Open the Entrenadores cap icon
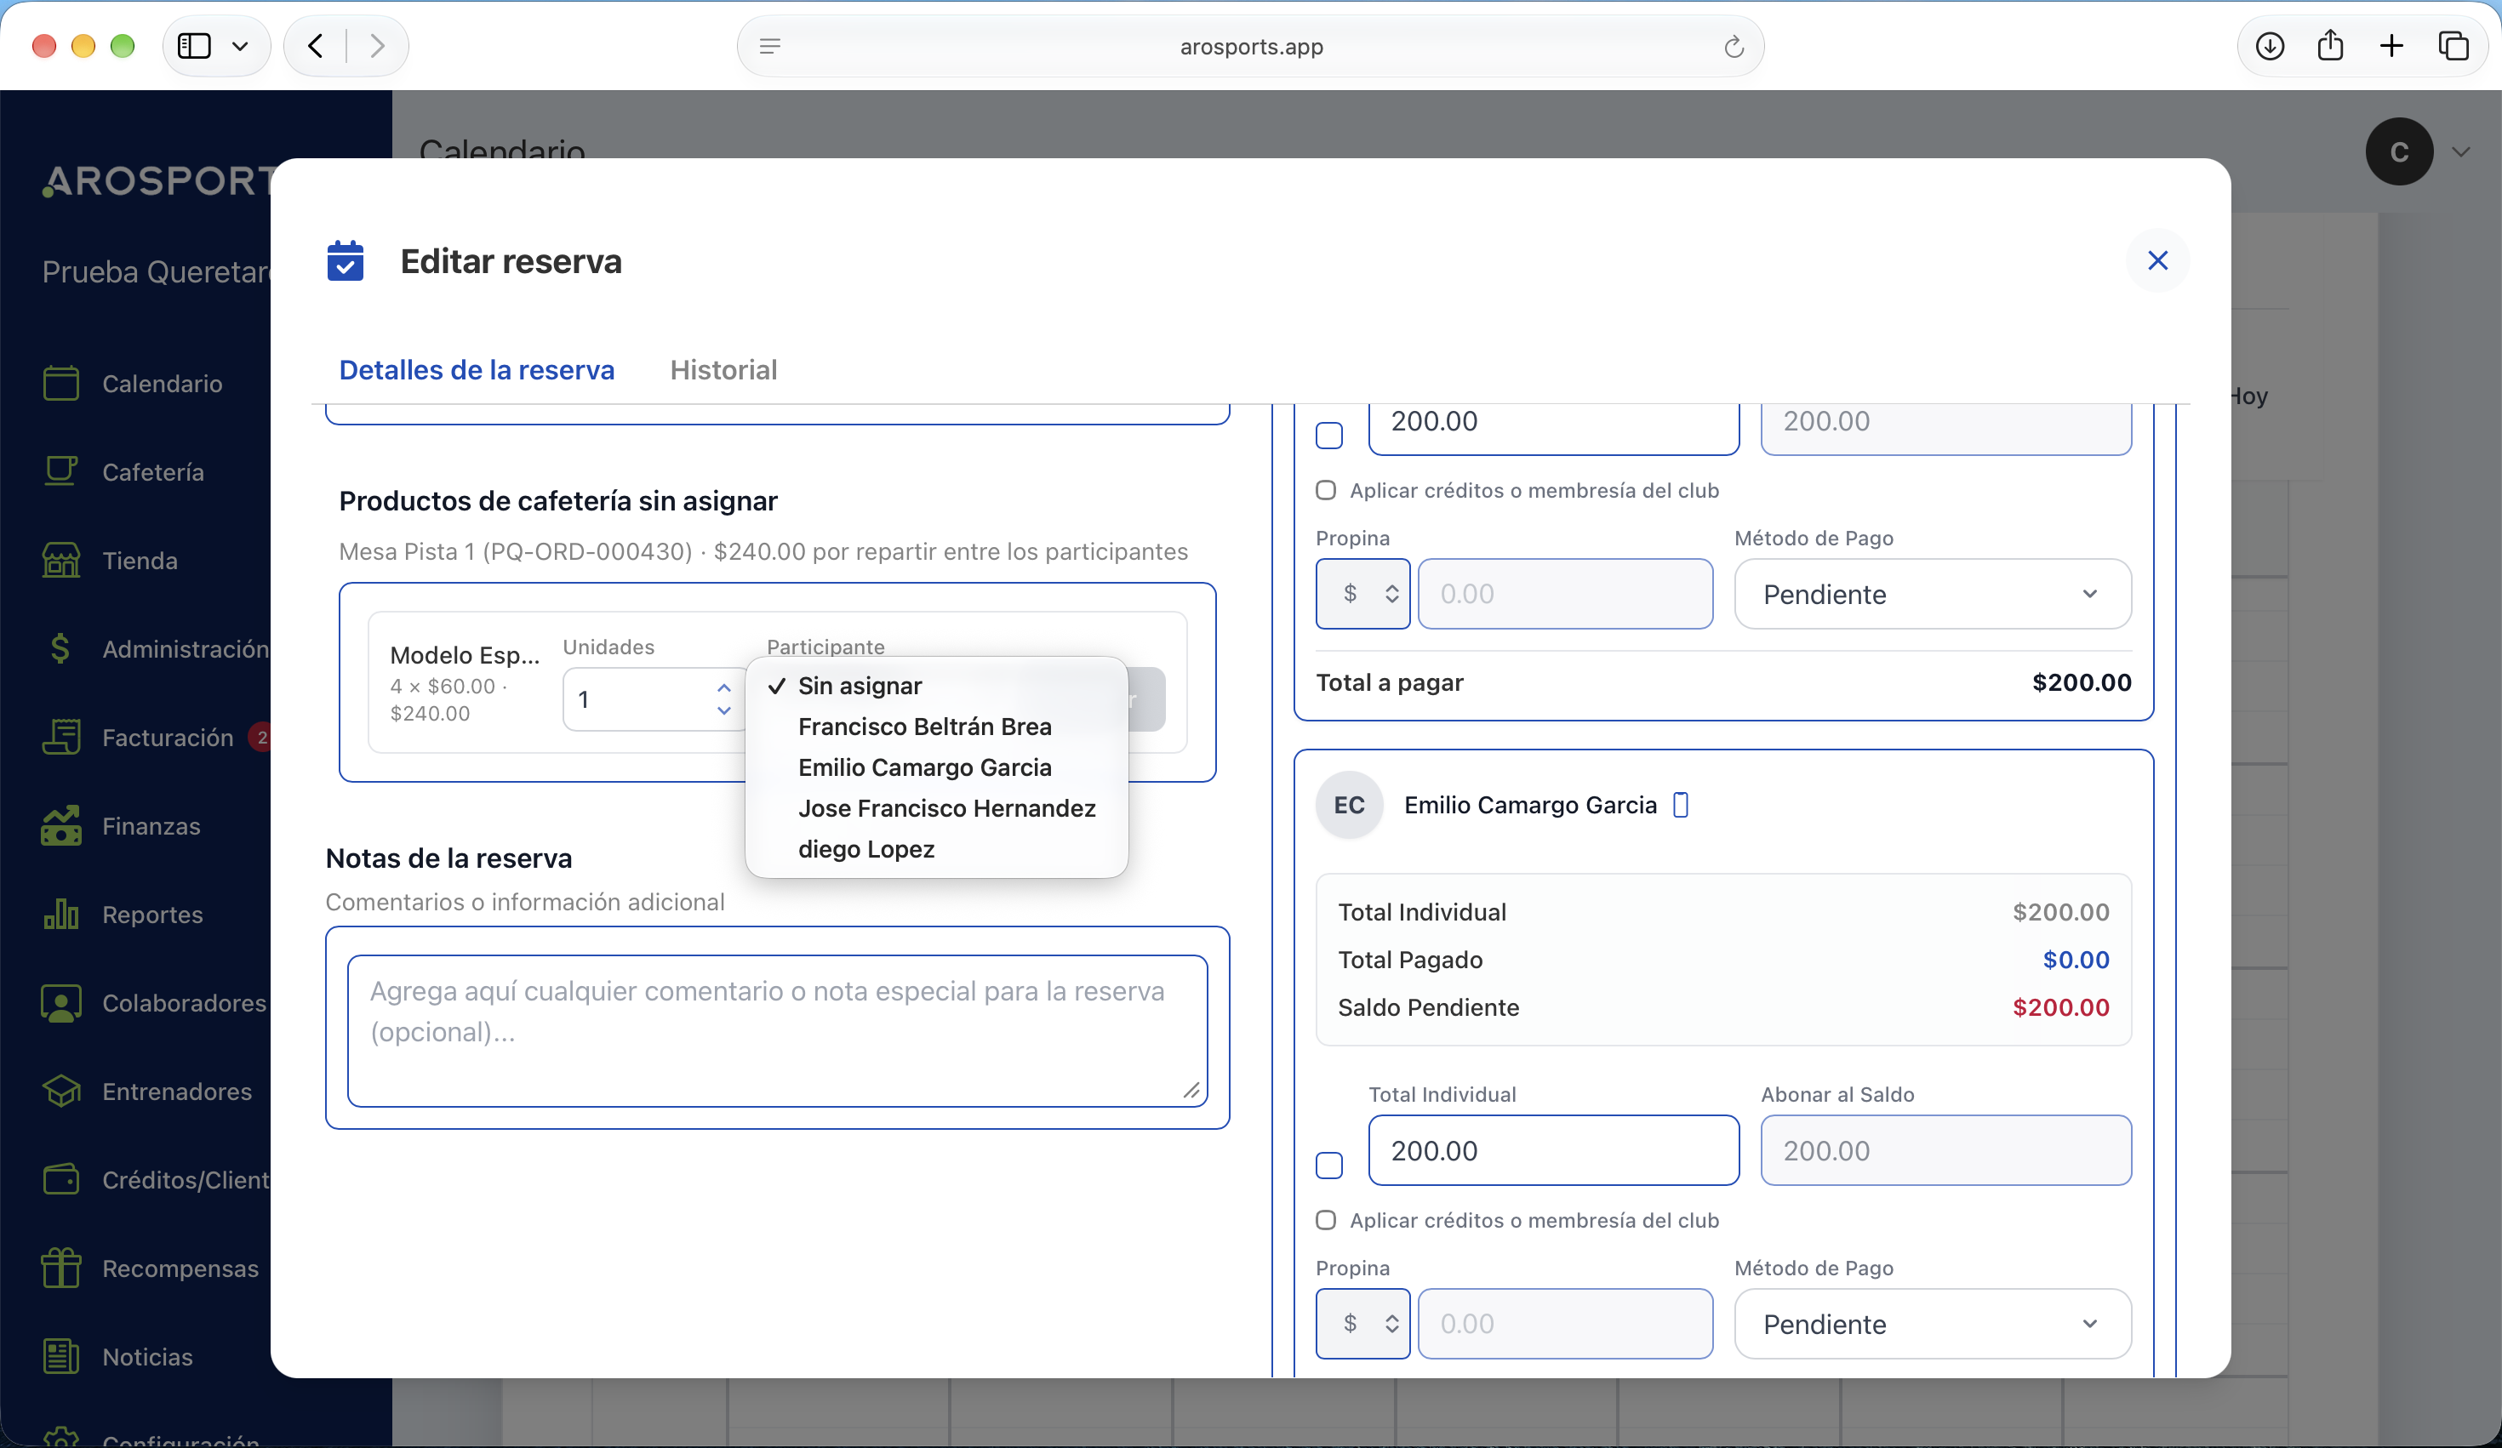This screenshot has height=1448, width=2502. click(60, 1091)
